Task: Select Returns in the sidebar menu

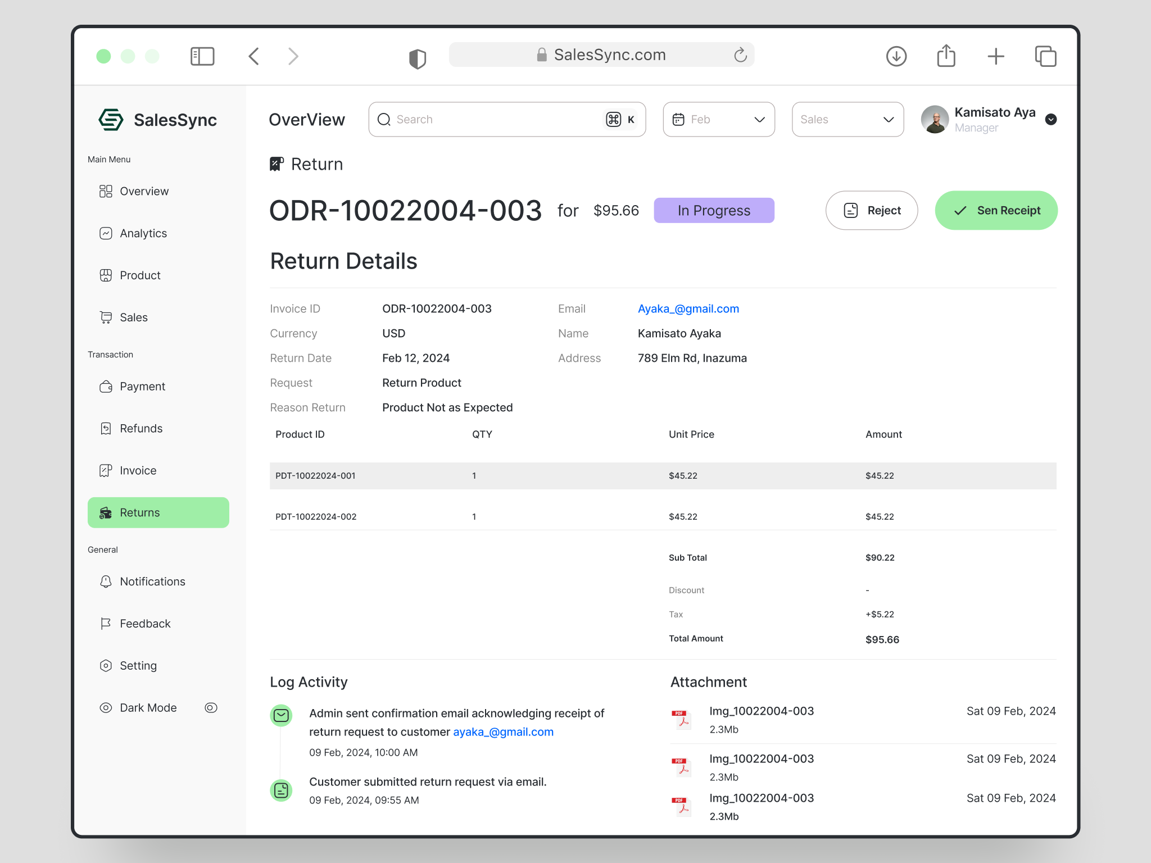Action: 158,512
